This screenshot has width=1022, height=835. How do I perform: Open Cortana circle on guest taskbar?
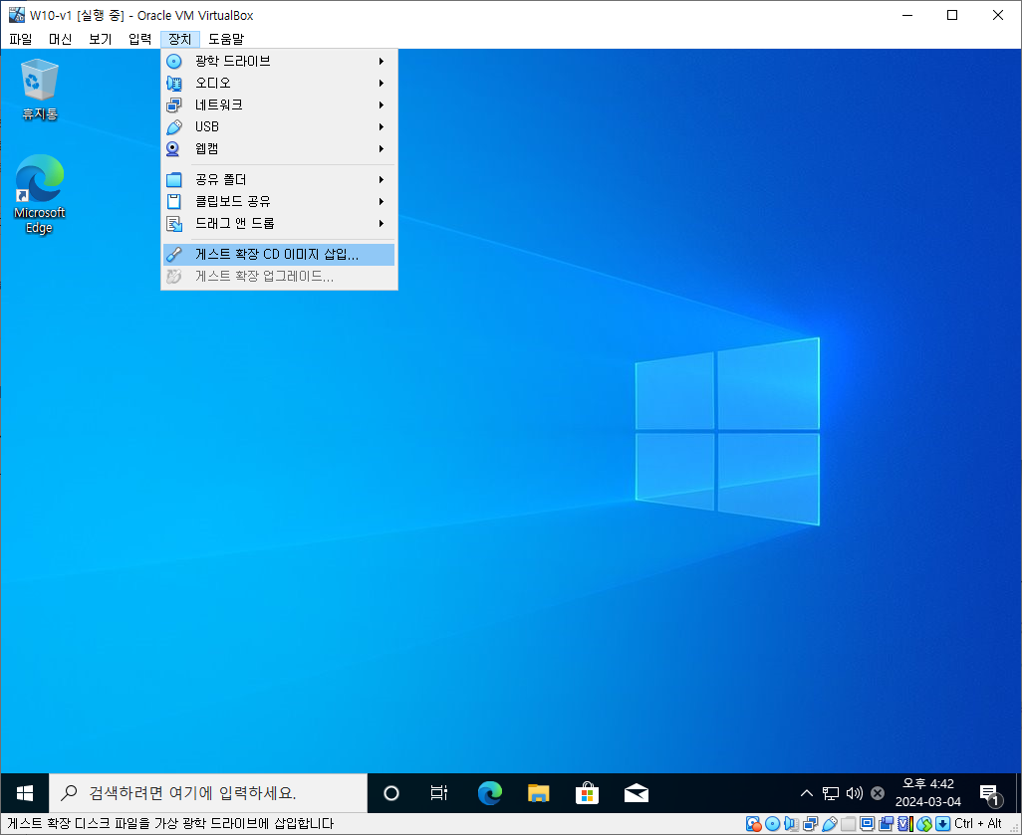coord(391,793)
